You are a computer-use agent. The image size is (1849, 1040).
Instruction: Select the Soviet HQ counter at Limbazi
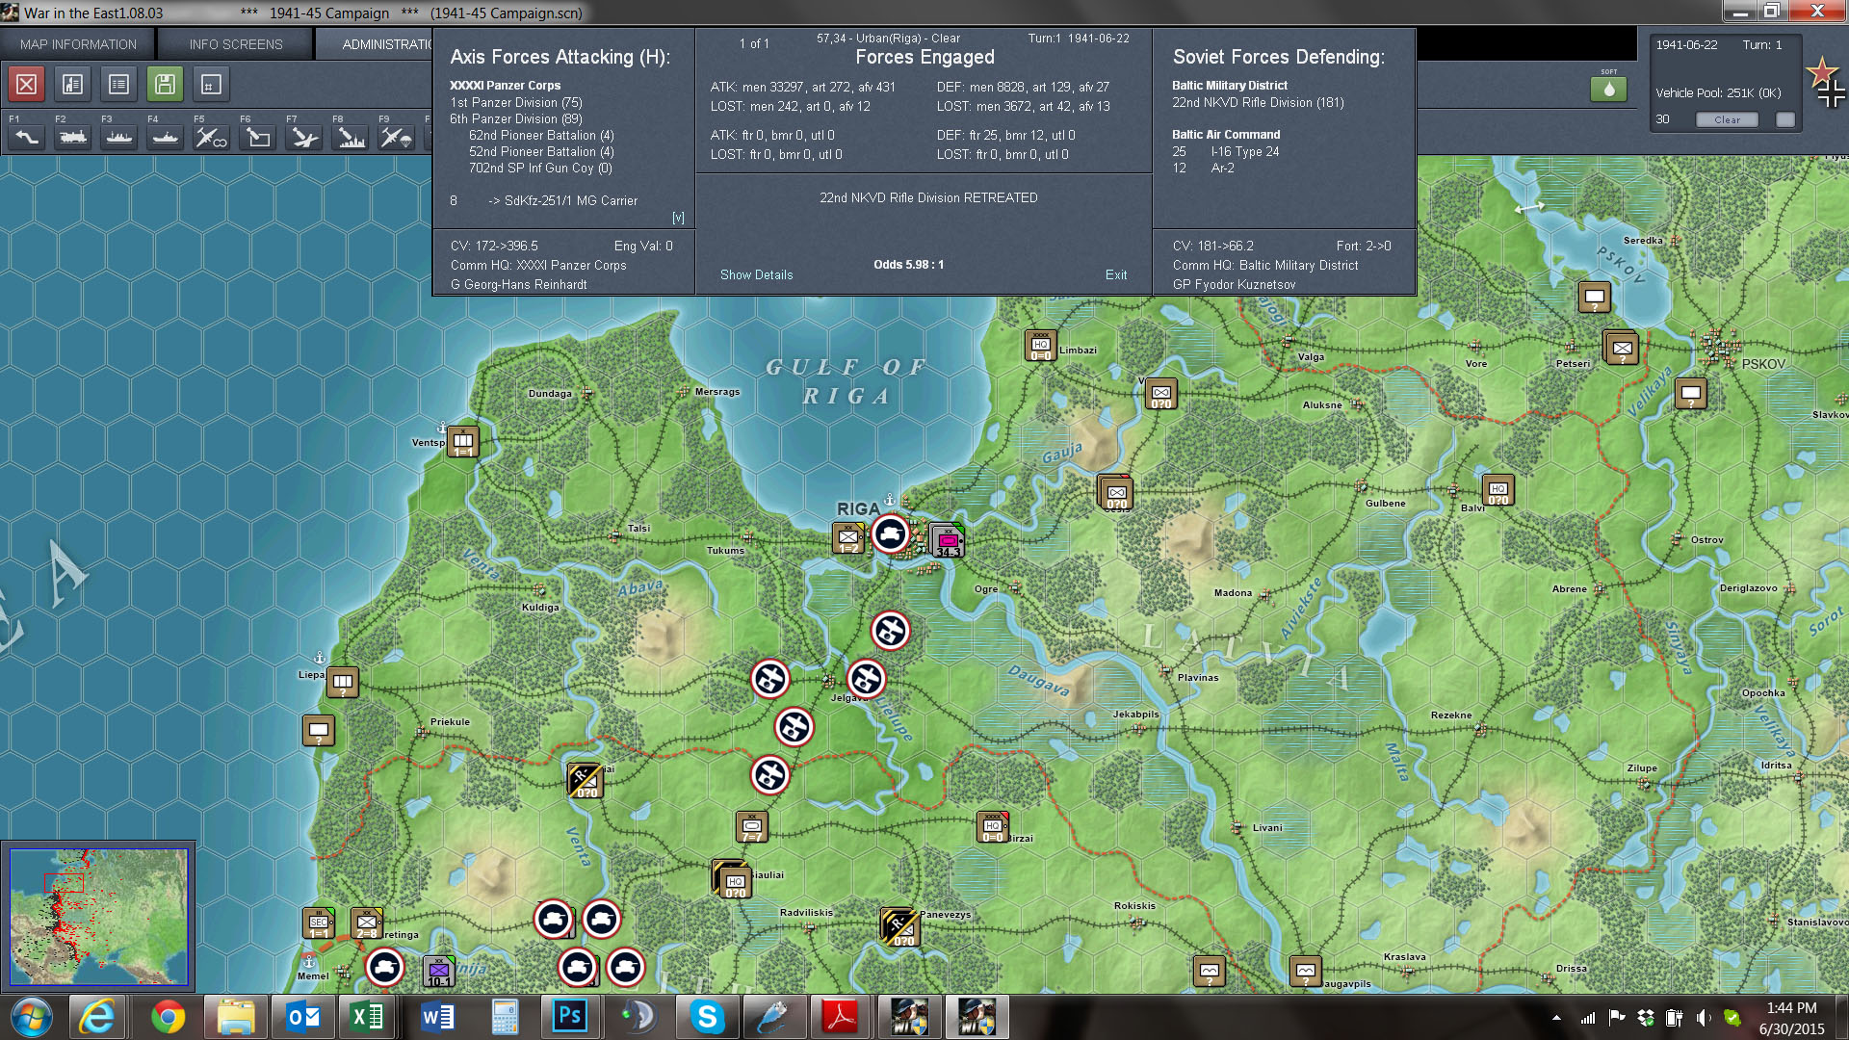[1041, 346]
